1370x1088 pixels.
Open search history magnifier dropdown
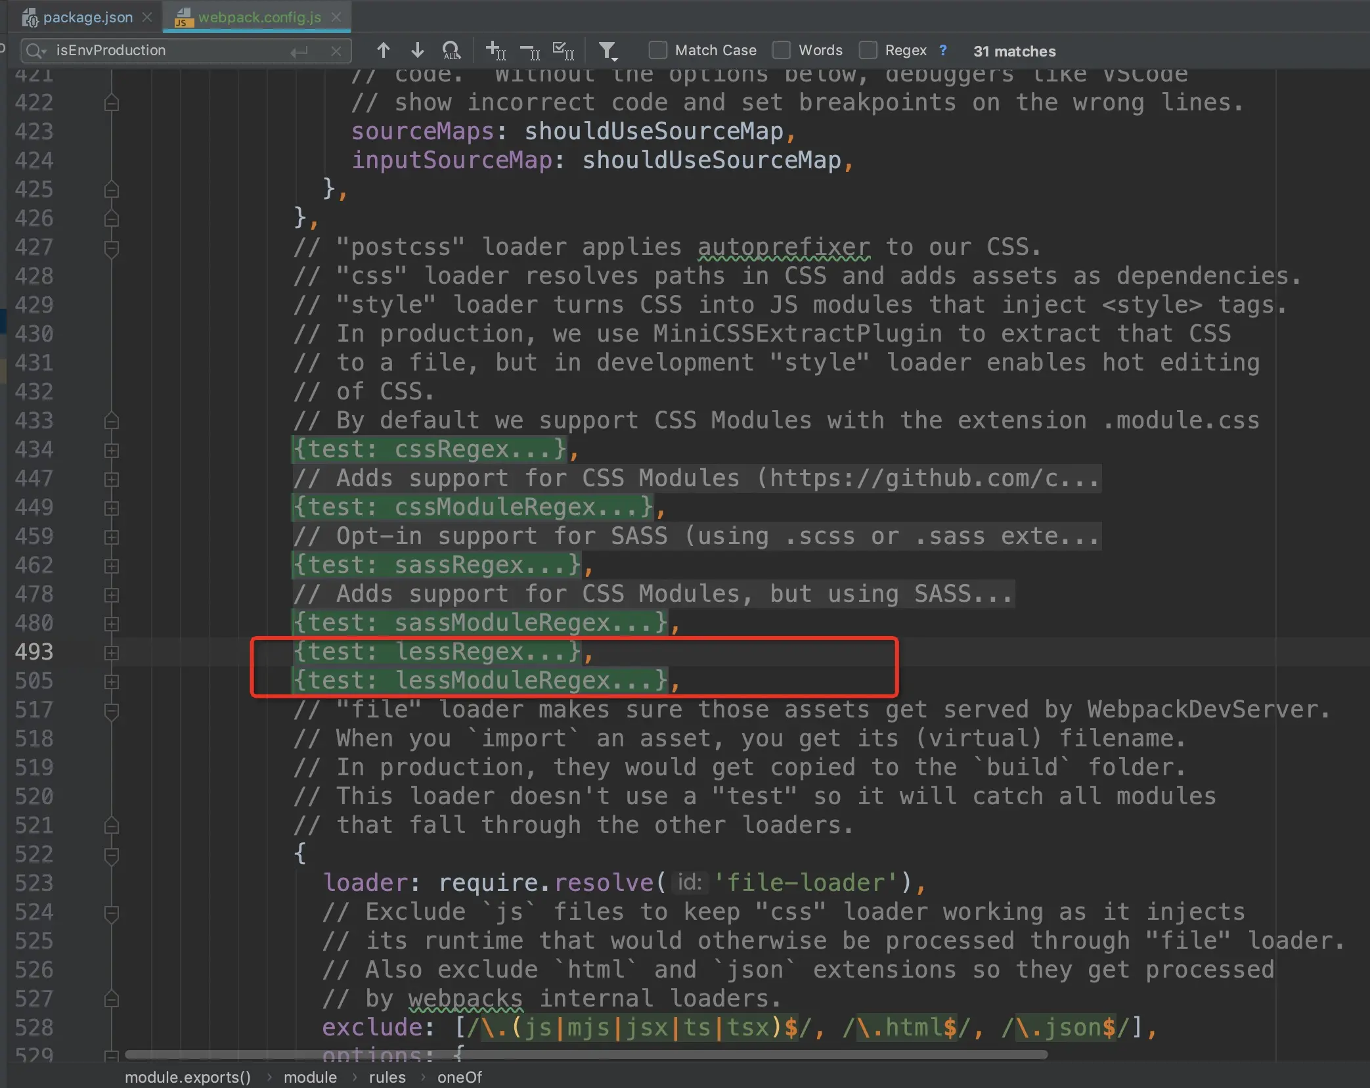coord(35,51)
